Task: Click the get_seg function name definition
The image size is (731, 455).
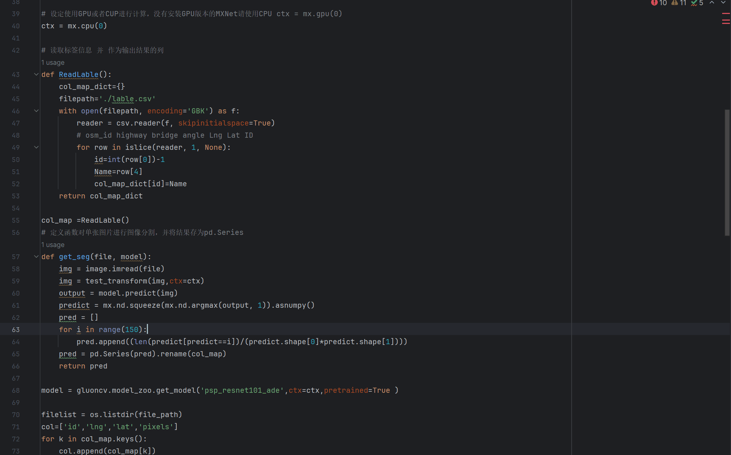Action: click(x=74, y=257)
